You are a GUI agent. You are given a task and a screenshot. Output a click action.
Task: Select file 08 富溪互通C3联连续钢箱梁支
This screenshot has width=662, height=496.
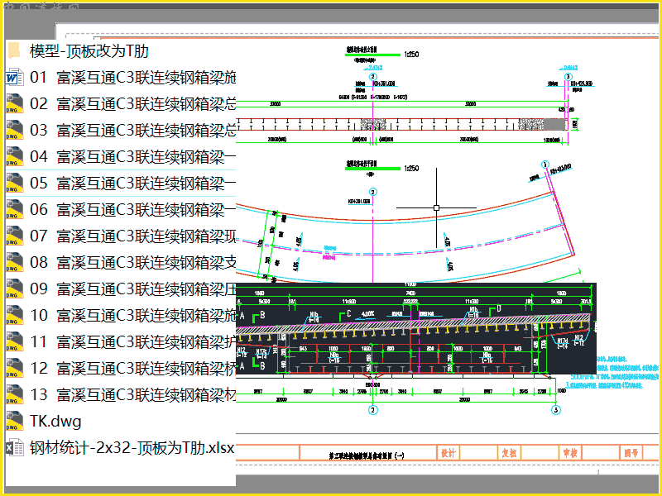(121, 262)
